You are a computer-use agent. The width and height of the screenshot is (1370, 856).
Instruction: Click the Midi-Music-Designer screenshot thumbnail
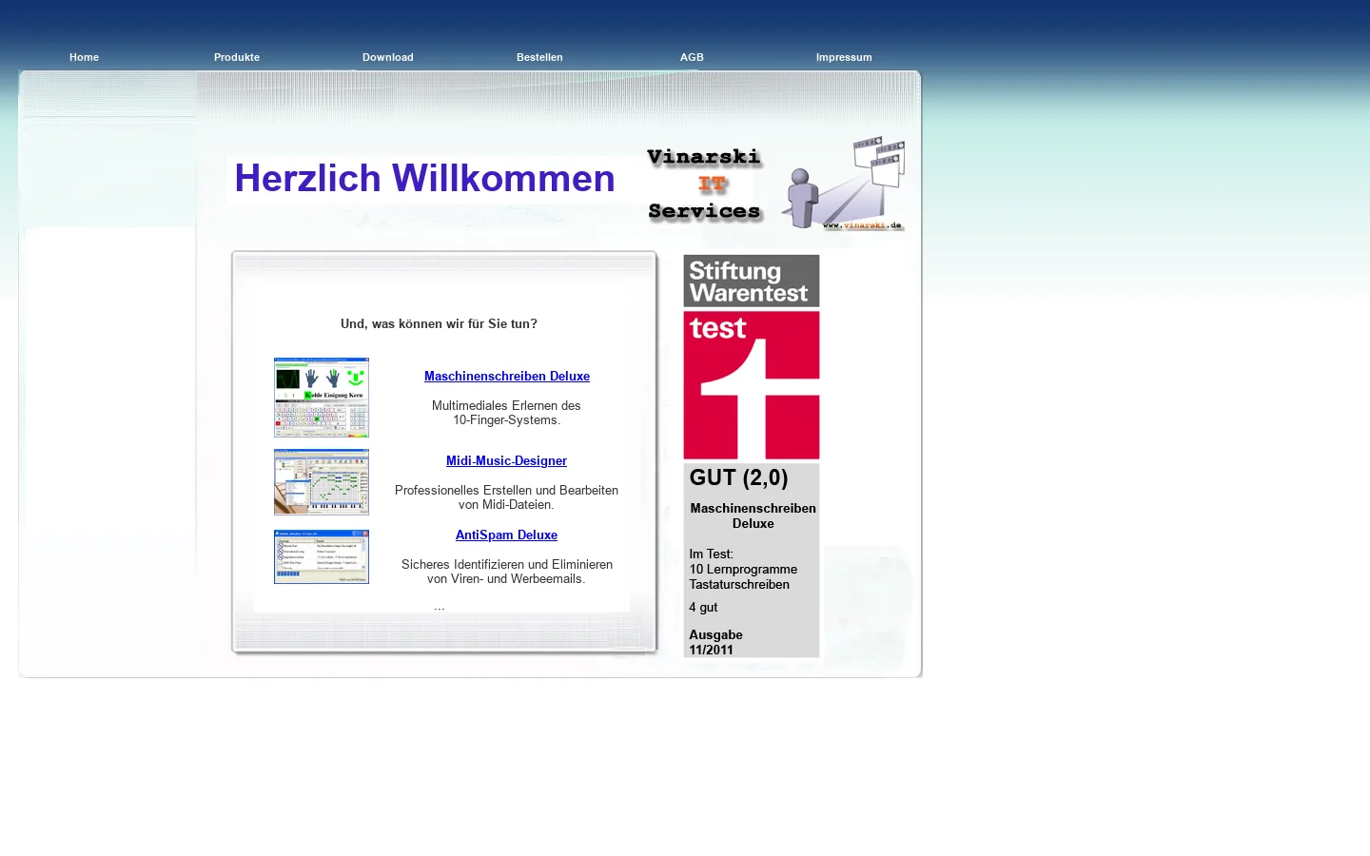tap(322, 482)
